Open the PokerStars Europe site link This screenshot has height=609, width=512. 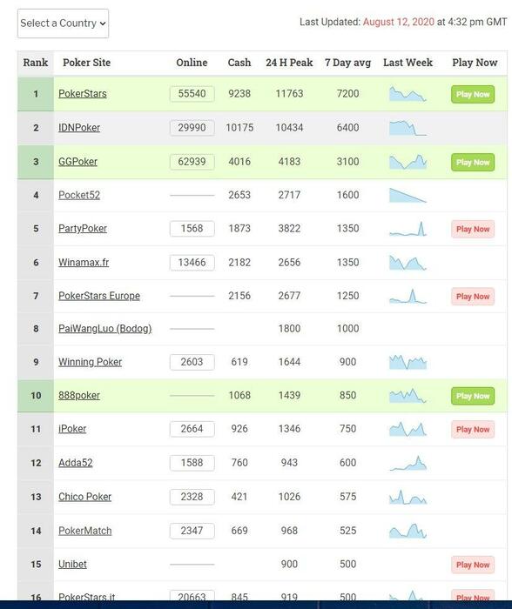coord(99,296)
